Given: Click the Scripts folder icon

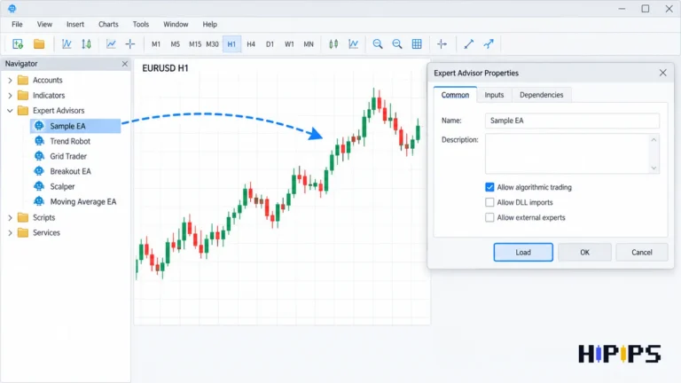Looking at the screenshot, I should [x=23, y=217].
